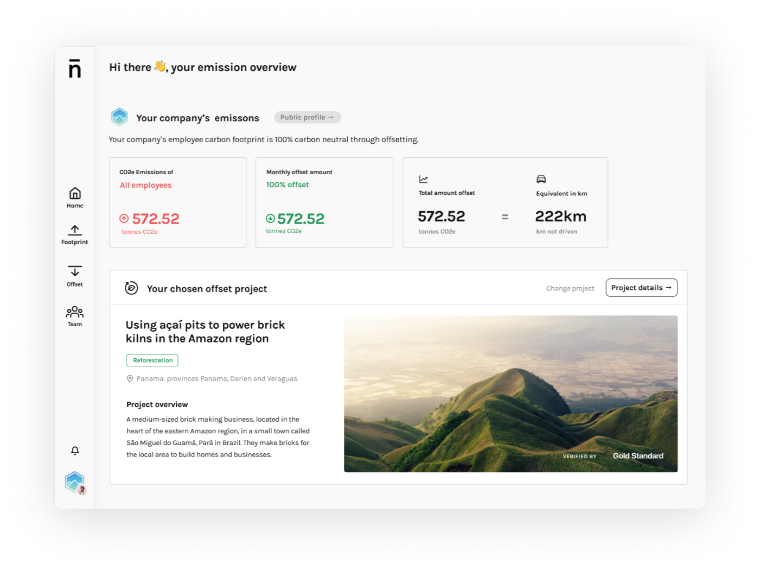Screen dimensions: 760x571
Task: Click the Project overview heading
Action: (x=157, y=404)
